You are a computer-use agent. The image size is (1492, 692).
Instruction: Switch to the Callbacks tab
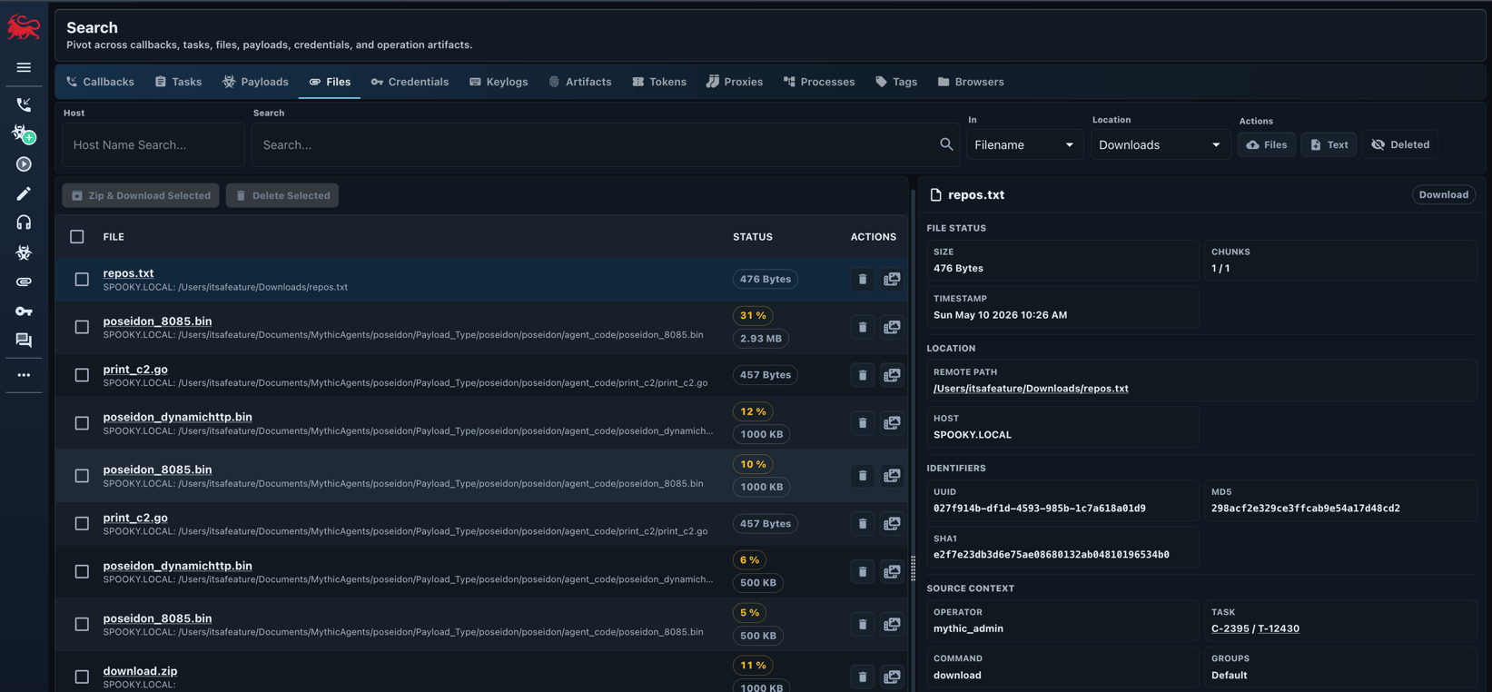[100, 82]
